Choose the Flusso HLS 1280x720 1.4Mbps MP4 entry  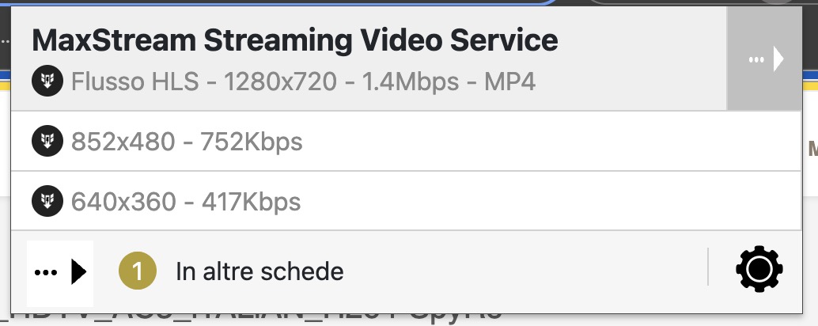tap(303, 81)
